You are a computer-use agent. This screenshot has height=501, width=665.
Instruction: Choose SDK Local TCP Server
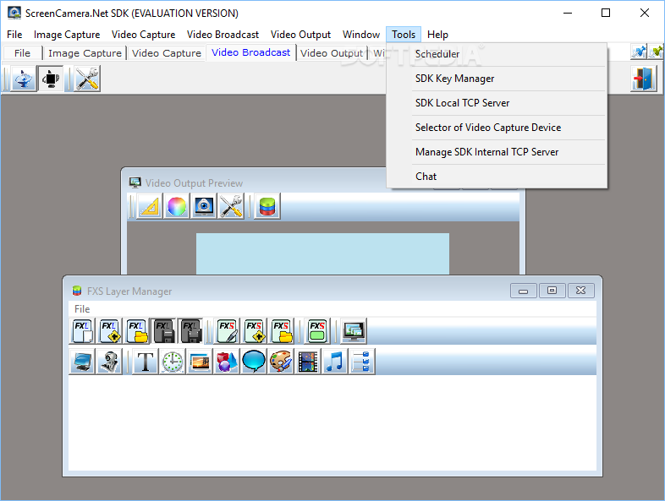click(497, 103)
